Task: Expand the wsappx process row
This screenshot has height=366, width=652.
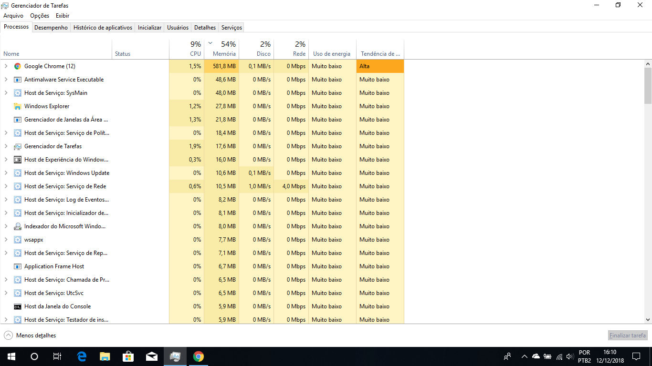Action: (x=6, y=240)
